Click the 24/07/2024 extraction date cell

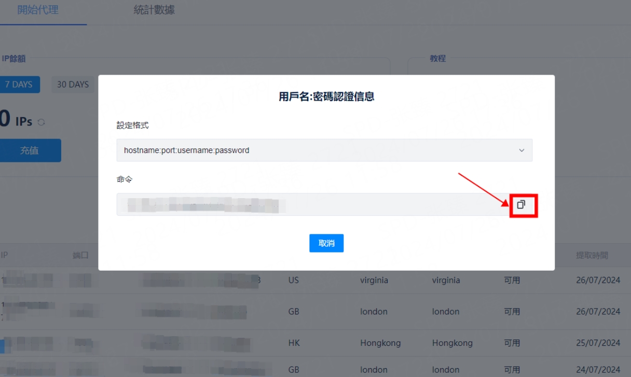point(598,370)
